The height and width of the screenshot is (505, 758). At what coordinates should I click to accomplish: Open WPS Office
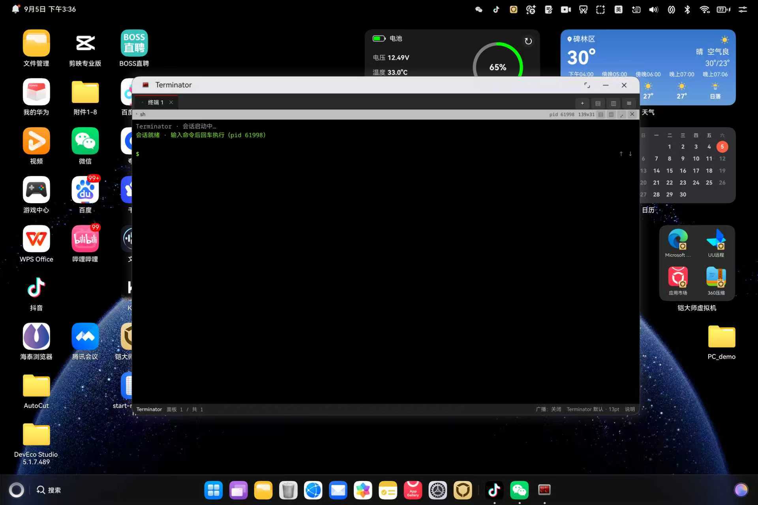coord(36,244)
